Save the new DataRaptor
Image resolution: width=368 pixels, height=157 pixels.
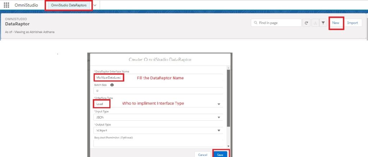pyautogui.click(x=220, y=154)
